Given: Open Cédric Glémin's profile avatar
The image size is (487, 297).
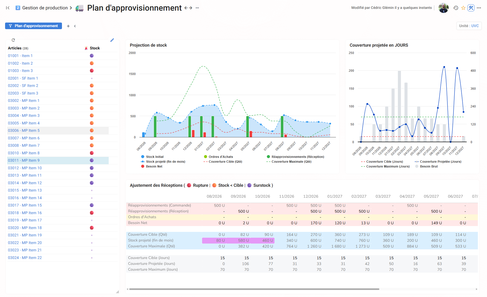Looking at the screenshot, I should [x=444, y=8].
